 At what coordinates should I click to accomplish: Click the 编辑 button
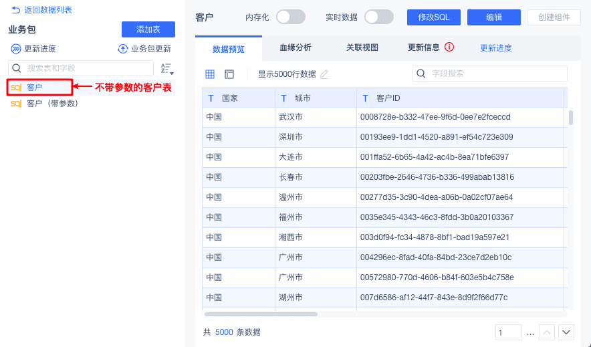point(494,17)
